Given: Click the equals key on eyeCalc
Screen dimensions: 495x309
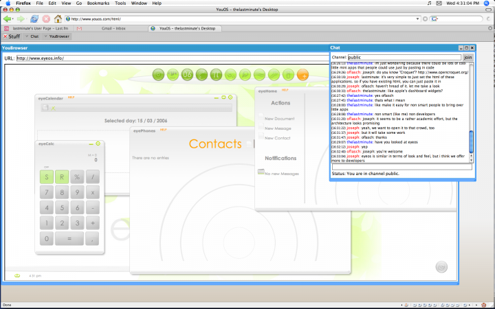Looking at the screenshot, I should point(69,239).
